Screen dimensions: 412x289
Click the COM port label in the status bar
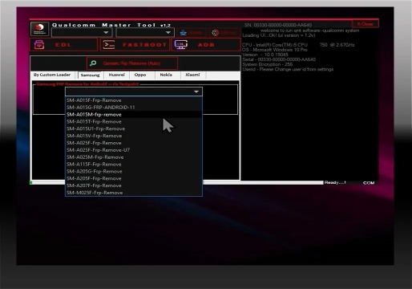click(369, 183)
